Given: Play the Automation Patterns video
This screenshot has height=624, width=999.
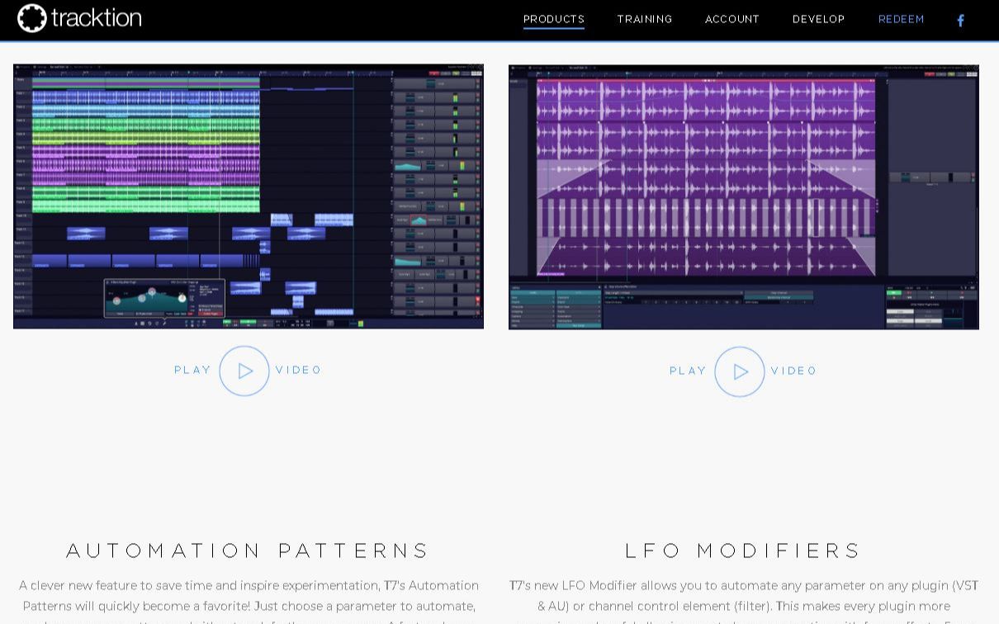Looking at the screenshot, I should coord(244,371).
